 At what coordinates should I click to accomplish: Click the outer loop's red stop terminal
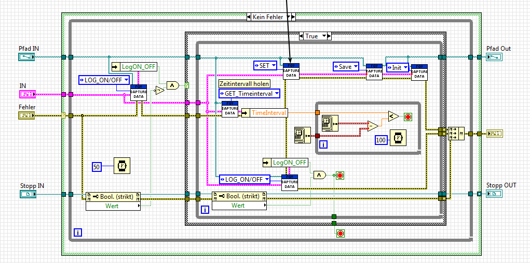[341, 233]
